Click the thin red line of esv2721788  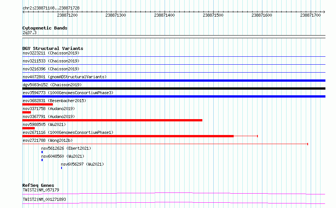tap(165, 144)
